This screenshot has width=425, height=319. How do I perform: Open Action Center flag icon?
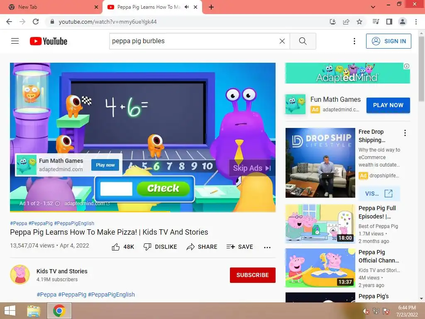(386, 311)
